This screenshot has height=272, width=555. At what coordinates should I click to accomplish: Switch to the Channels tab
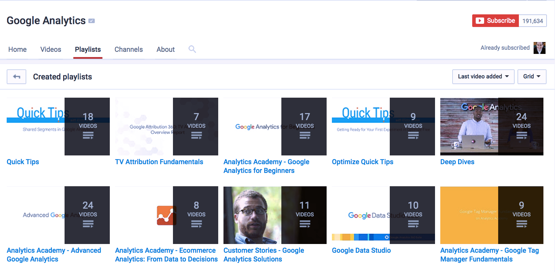[x=129, y=49]
